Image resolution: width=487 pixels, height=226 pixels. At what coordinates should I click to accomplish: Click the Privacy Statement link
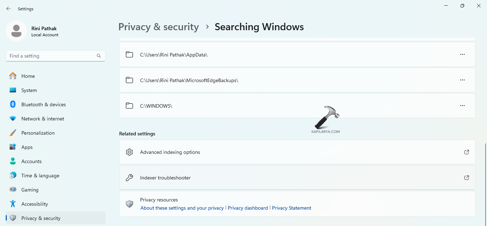(292, 208)
